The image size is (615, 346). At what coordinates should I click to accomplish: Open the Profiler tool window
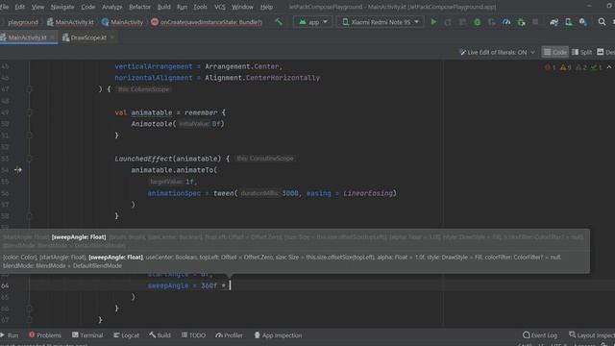click(x=229, y=335)
